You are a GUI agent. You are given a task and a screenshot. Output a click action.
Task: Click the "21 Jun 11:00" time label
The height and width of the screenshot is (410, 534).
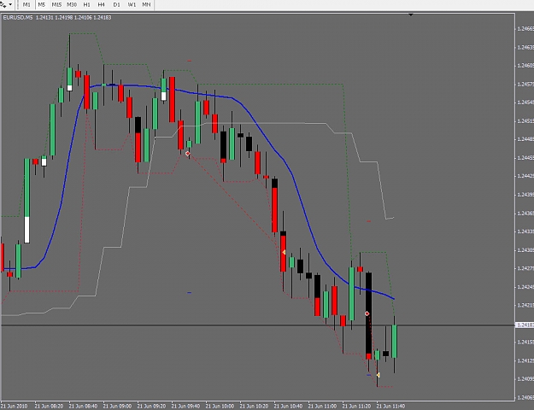coord(322,407)
